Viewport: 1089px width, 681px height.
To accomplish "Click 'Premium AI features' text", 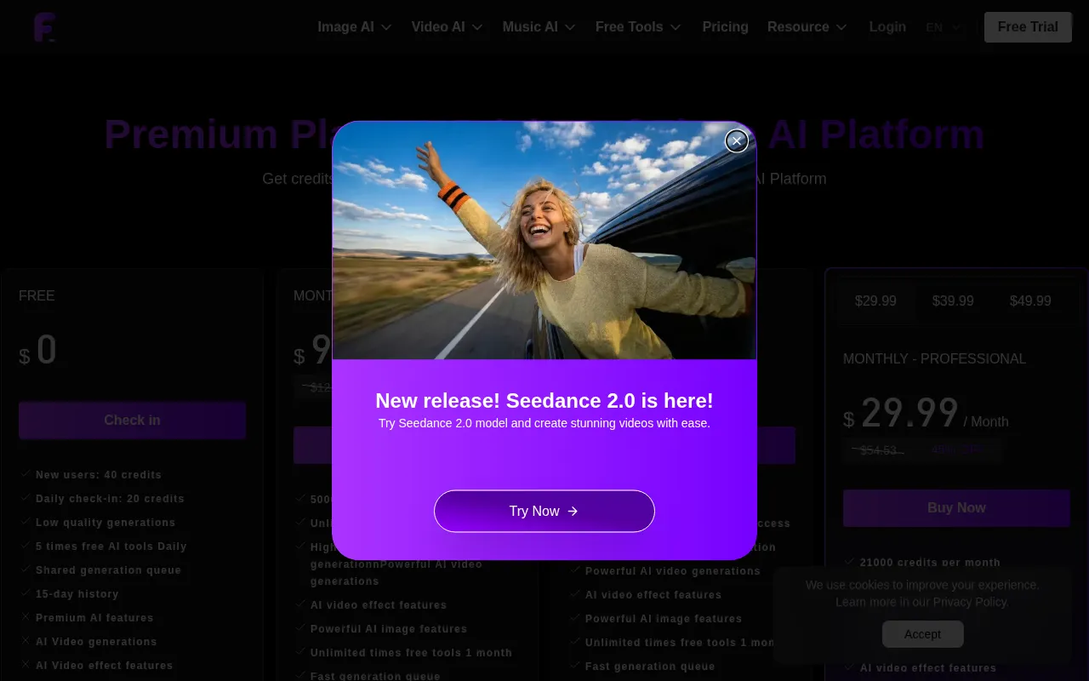I will [x=94, y=618].
